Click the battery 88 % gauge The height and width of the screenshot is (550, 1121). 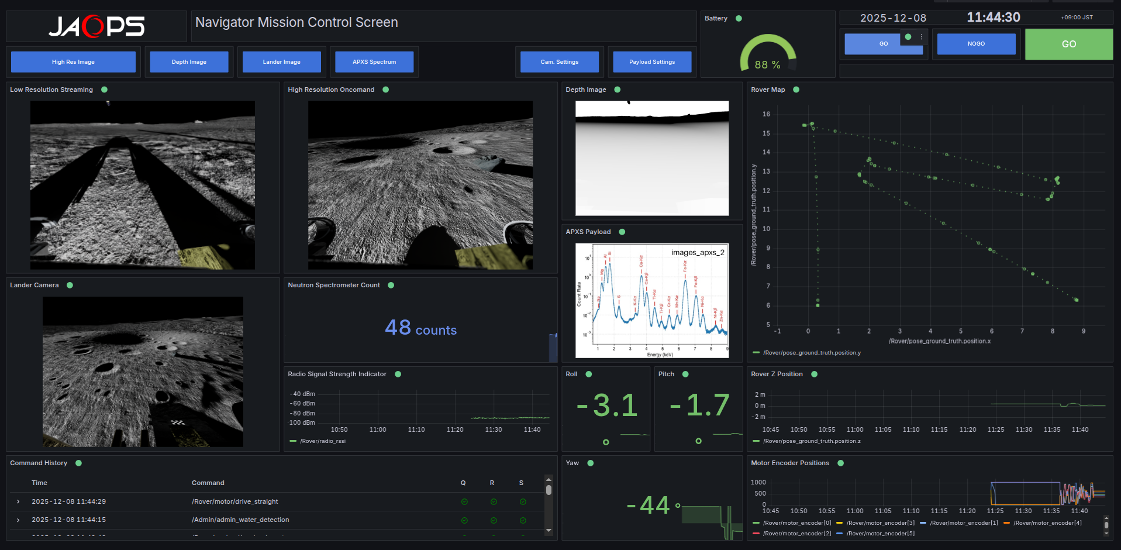click(x=768, y=54)
